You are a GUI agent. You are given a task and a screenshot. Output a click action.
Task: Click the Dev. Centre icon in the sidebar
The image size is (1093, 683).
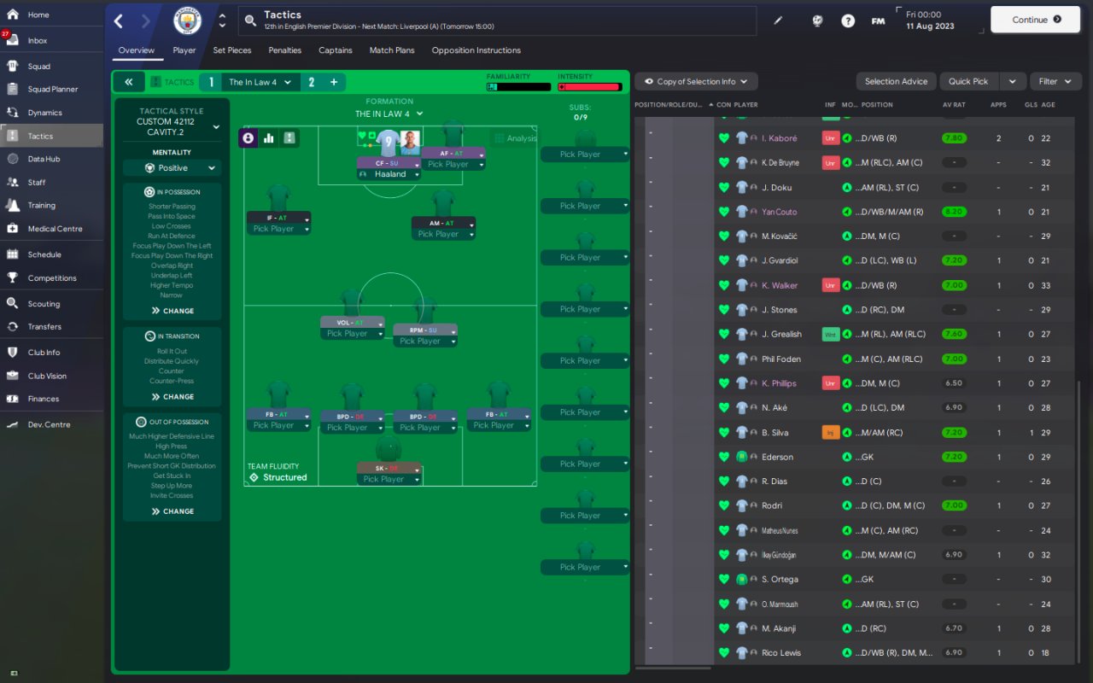[x=13, y=424]
